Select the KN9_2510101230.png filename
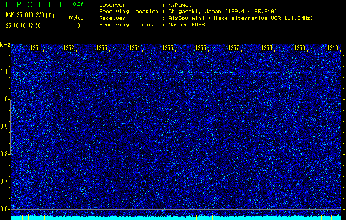The height and width of the screenshot is (220, 346). [x=30, y=15]
